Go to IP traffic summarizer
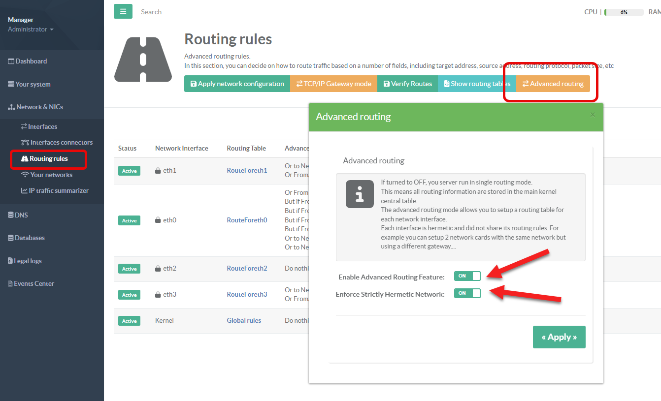The image size is (661, 401). 59,190
